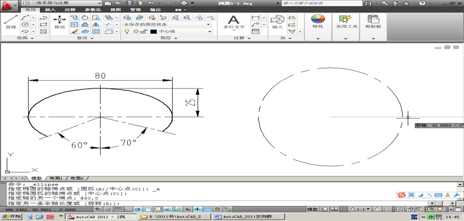This screenshot has width=464, height=221.
Task: Open the workspace dropdown 二维草图与注释
Action: [62, 3]
